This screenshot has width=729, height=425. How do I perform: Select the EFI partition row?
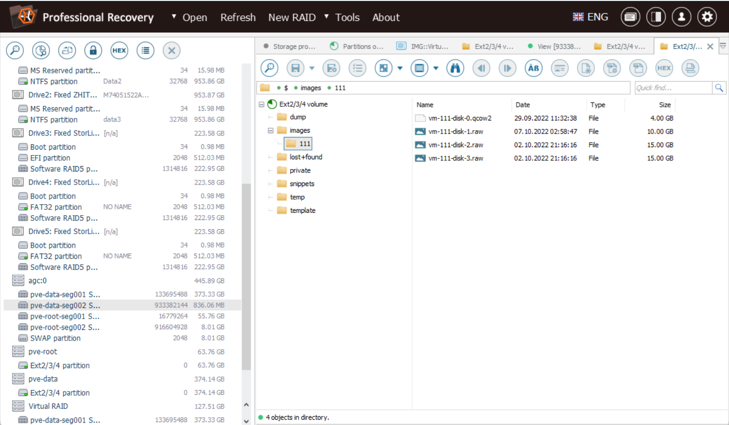coord(121,158)
